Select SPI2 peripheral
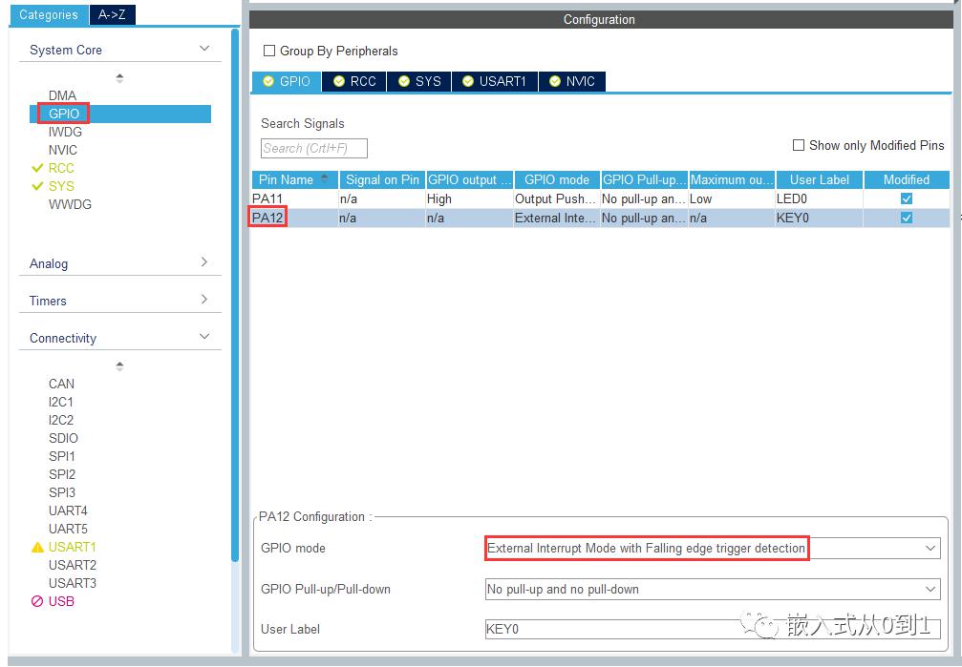Image resolution: width=962 pixels, height=667 pixels. pos(62,474)
